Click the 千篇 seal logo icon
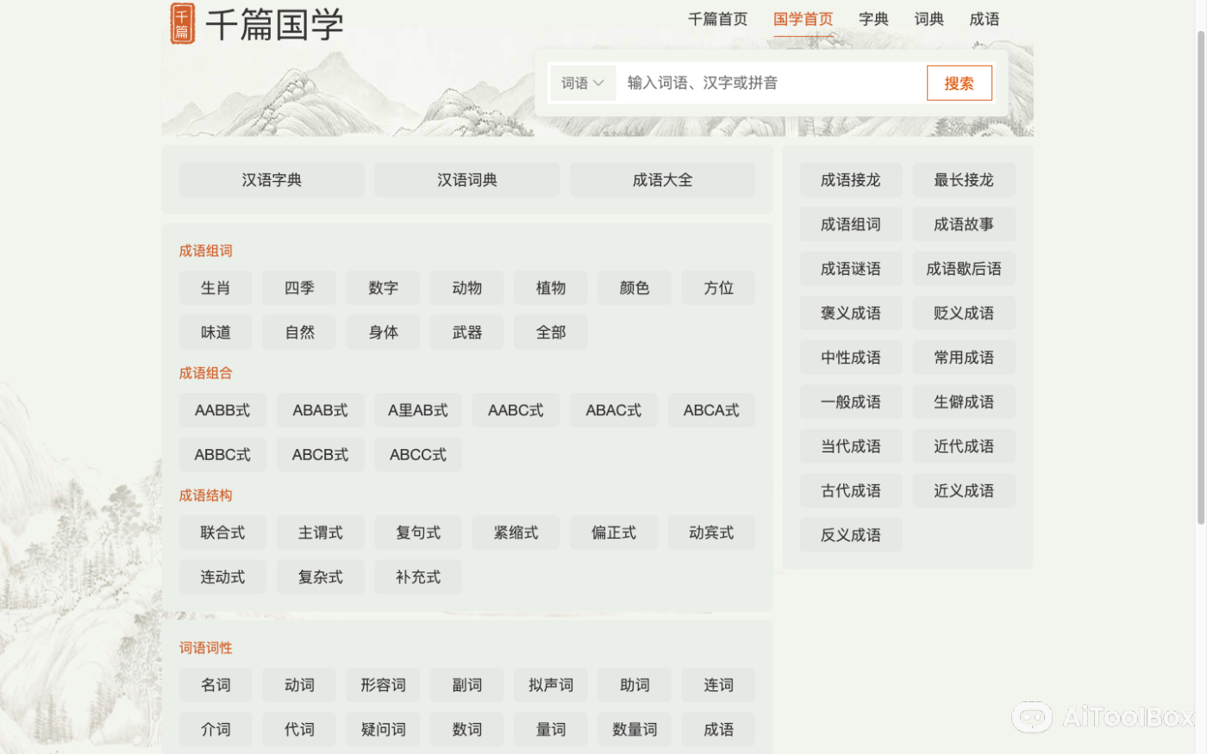The width and height of the screenshot is (1207, 754). pos(182,23)
